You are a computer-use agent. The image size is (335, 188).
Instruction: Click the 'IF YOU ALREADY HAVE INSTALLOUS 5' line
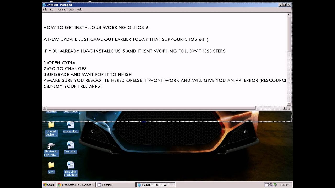click(x=135, y=51)
